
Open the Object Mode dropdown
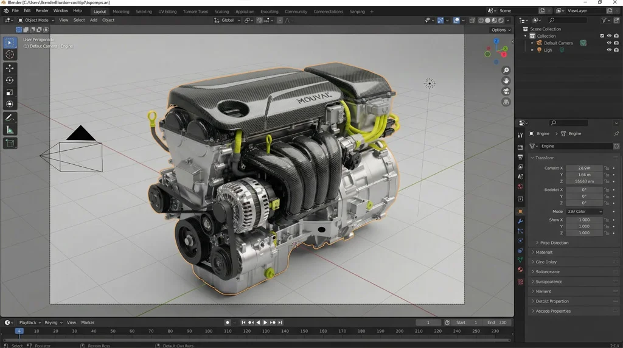(37, 20)
